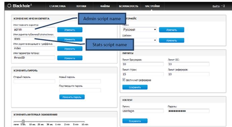Click the Изменить пароль button
The height and width of the screenshot is (127, 232).
[72, 97]
